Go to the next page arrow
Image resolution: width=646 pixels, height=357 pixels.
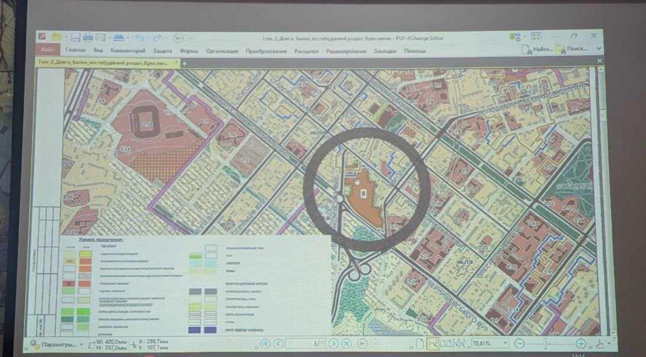click(334, 344)
